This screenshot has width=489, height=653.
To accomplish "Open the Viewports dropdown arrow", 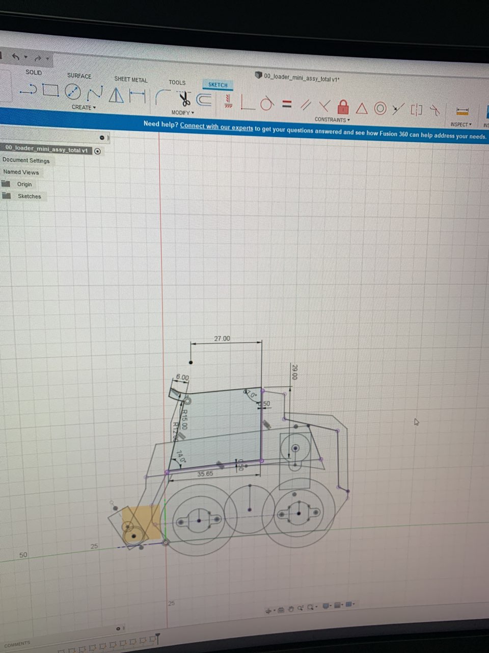I will click(354, 604).
